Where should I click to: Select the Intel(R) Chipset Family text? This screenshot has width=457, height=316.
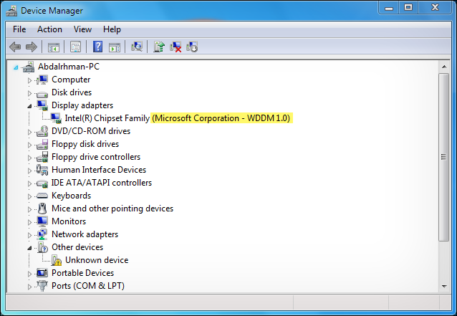107,118
